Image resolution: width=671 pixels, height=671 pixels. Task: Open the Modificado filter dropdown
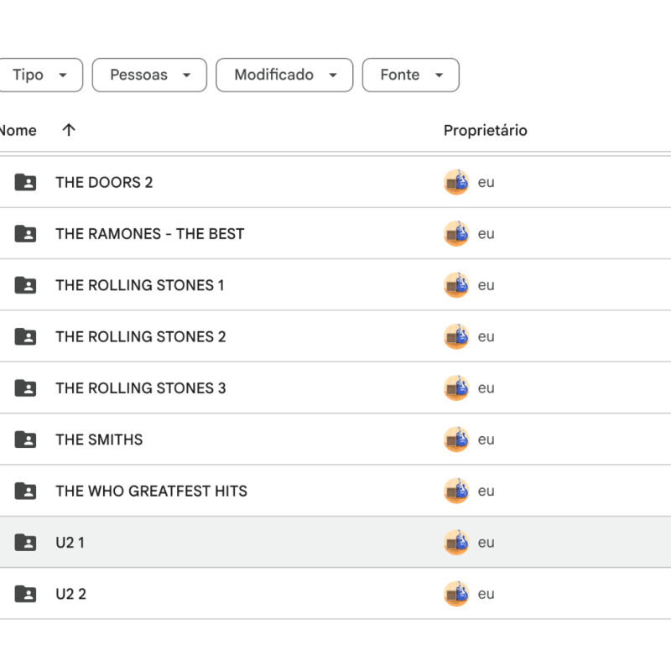click(284, 75)
